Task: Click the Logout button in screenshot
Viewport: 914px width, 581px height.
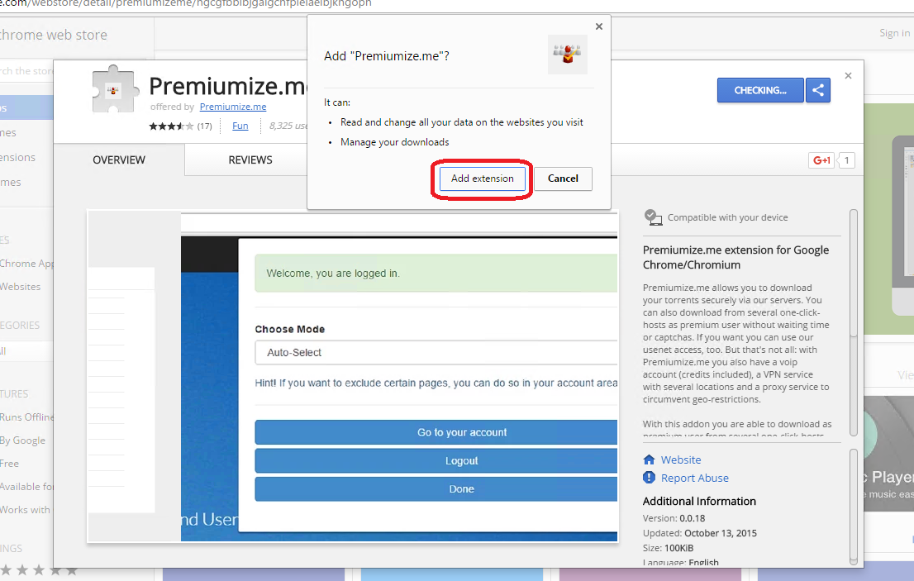Action: click(x=436, y=460)
